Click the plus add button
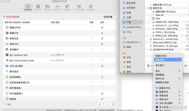The height and width of the screenshot is (111, 189). (x=100, y=104)
